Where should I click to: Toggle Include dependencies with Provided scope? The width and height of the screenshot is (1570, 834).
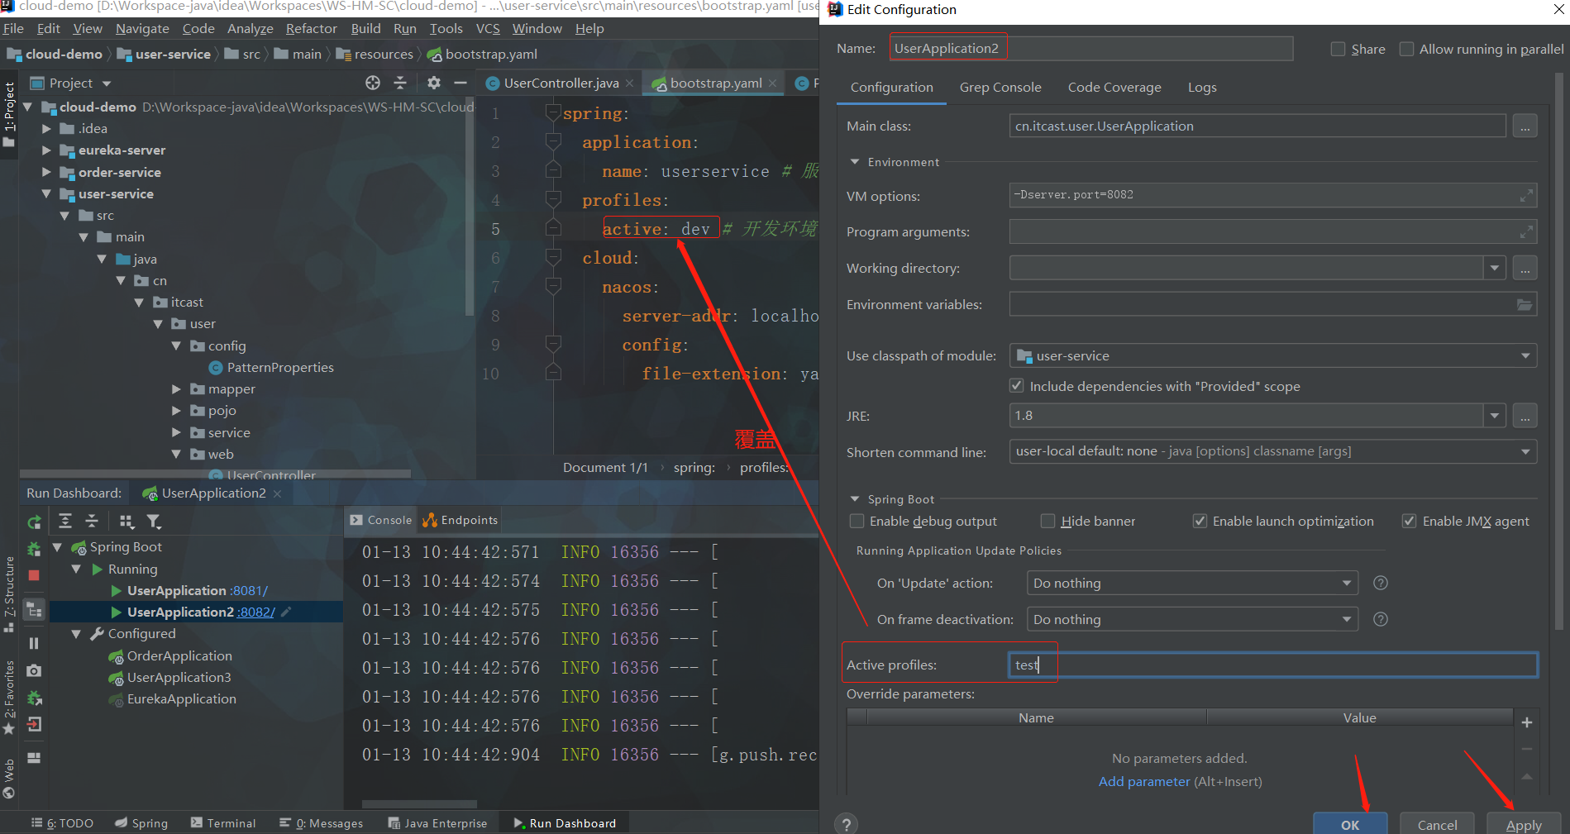pyautogui.click(x=1017, y=386)
